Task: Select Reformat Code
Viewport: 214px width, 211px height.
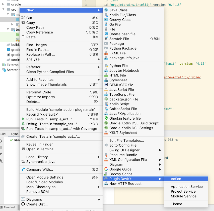Action: 61,92
